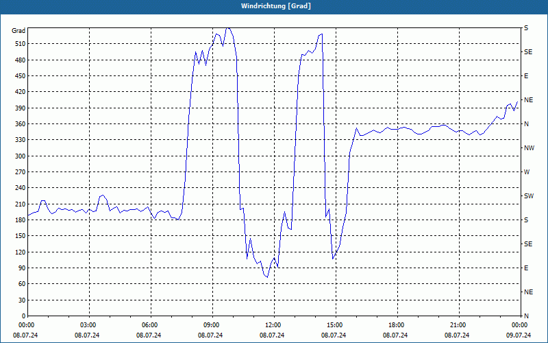Click the 15:00 time axis label

tap(334, 325)
